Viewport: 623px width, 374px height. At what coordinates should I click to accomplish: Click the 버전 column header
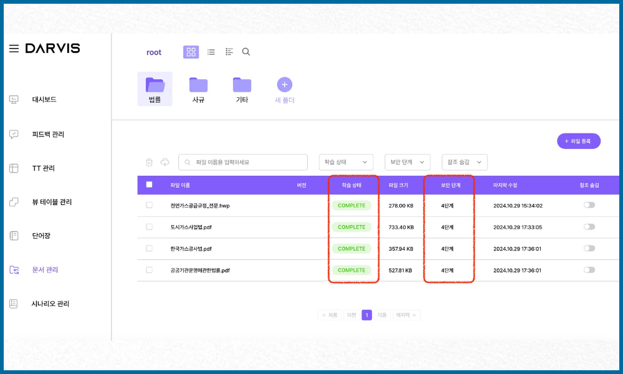[x=302, y=185]
